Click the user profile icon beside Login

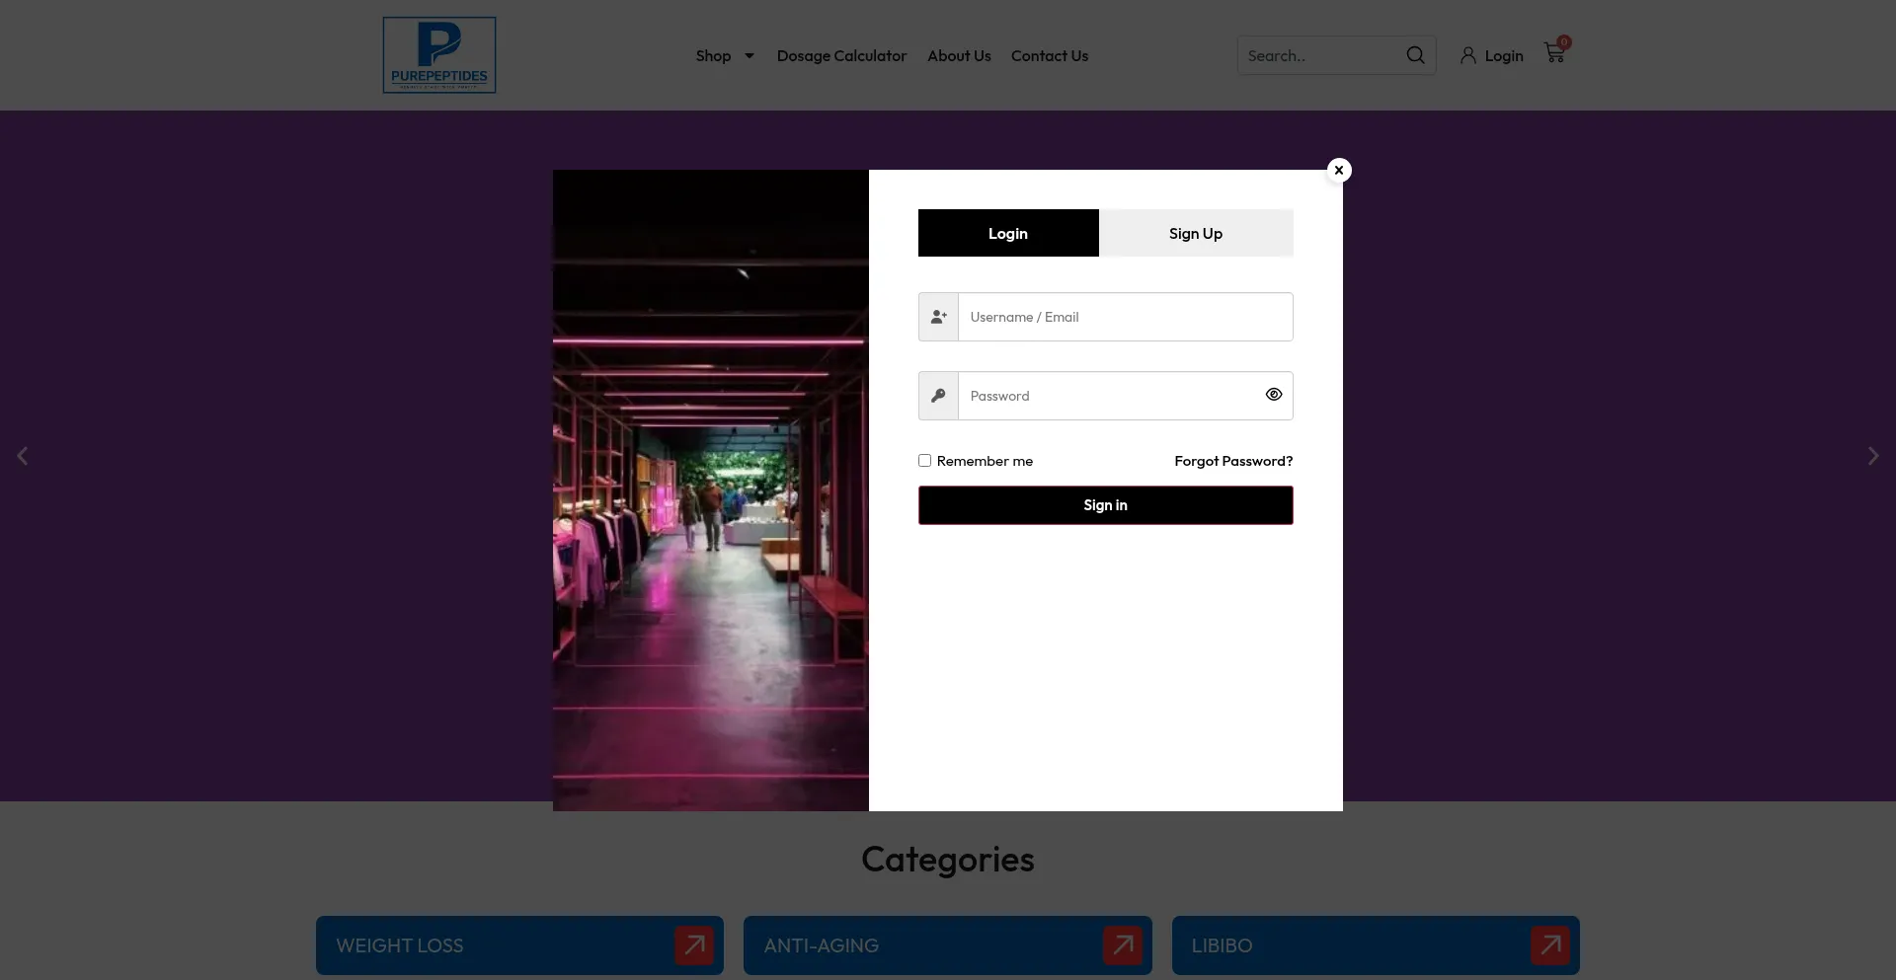[1468, 55]
